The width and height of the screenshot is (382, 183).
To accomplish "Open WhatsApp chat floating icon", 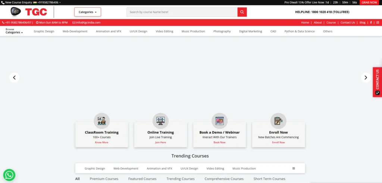I will (9, 175).
